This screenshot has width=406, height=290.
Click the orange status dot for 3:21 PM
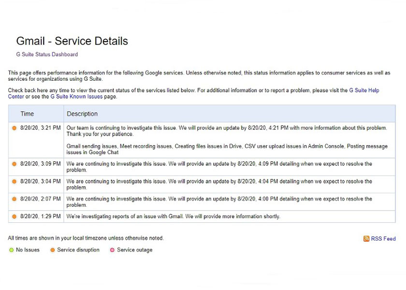pos(14,128)
